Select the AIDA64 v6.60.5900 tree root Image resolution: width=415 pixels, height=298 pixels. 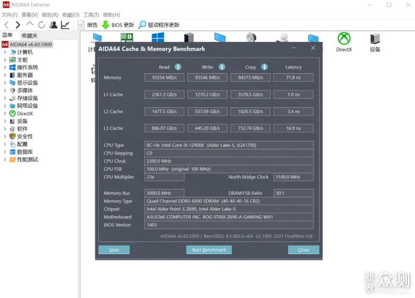[x=27, y=44]
